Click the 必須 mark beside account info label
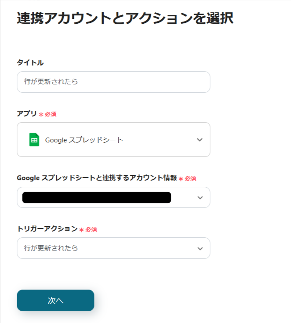This screenshot has width=291, height=323. [x=190, y=178]
